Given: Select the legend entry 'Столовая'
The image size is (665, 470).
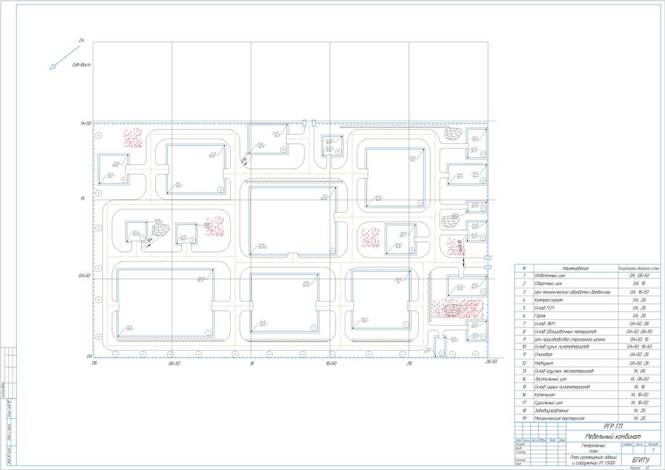Looking at the screenshot, I should click(543, 355).
